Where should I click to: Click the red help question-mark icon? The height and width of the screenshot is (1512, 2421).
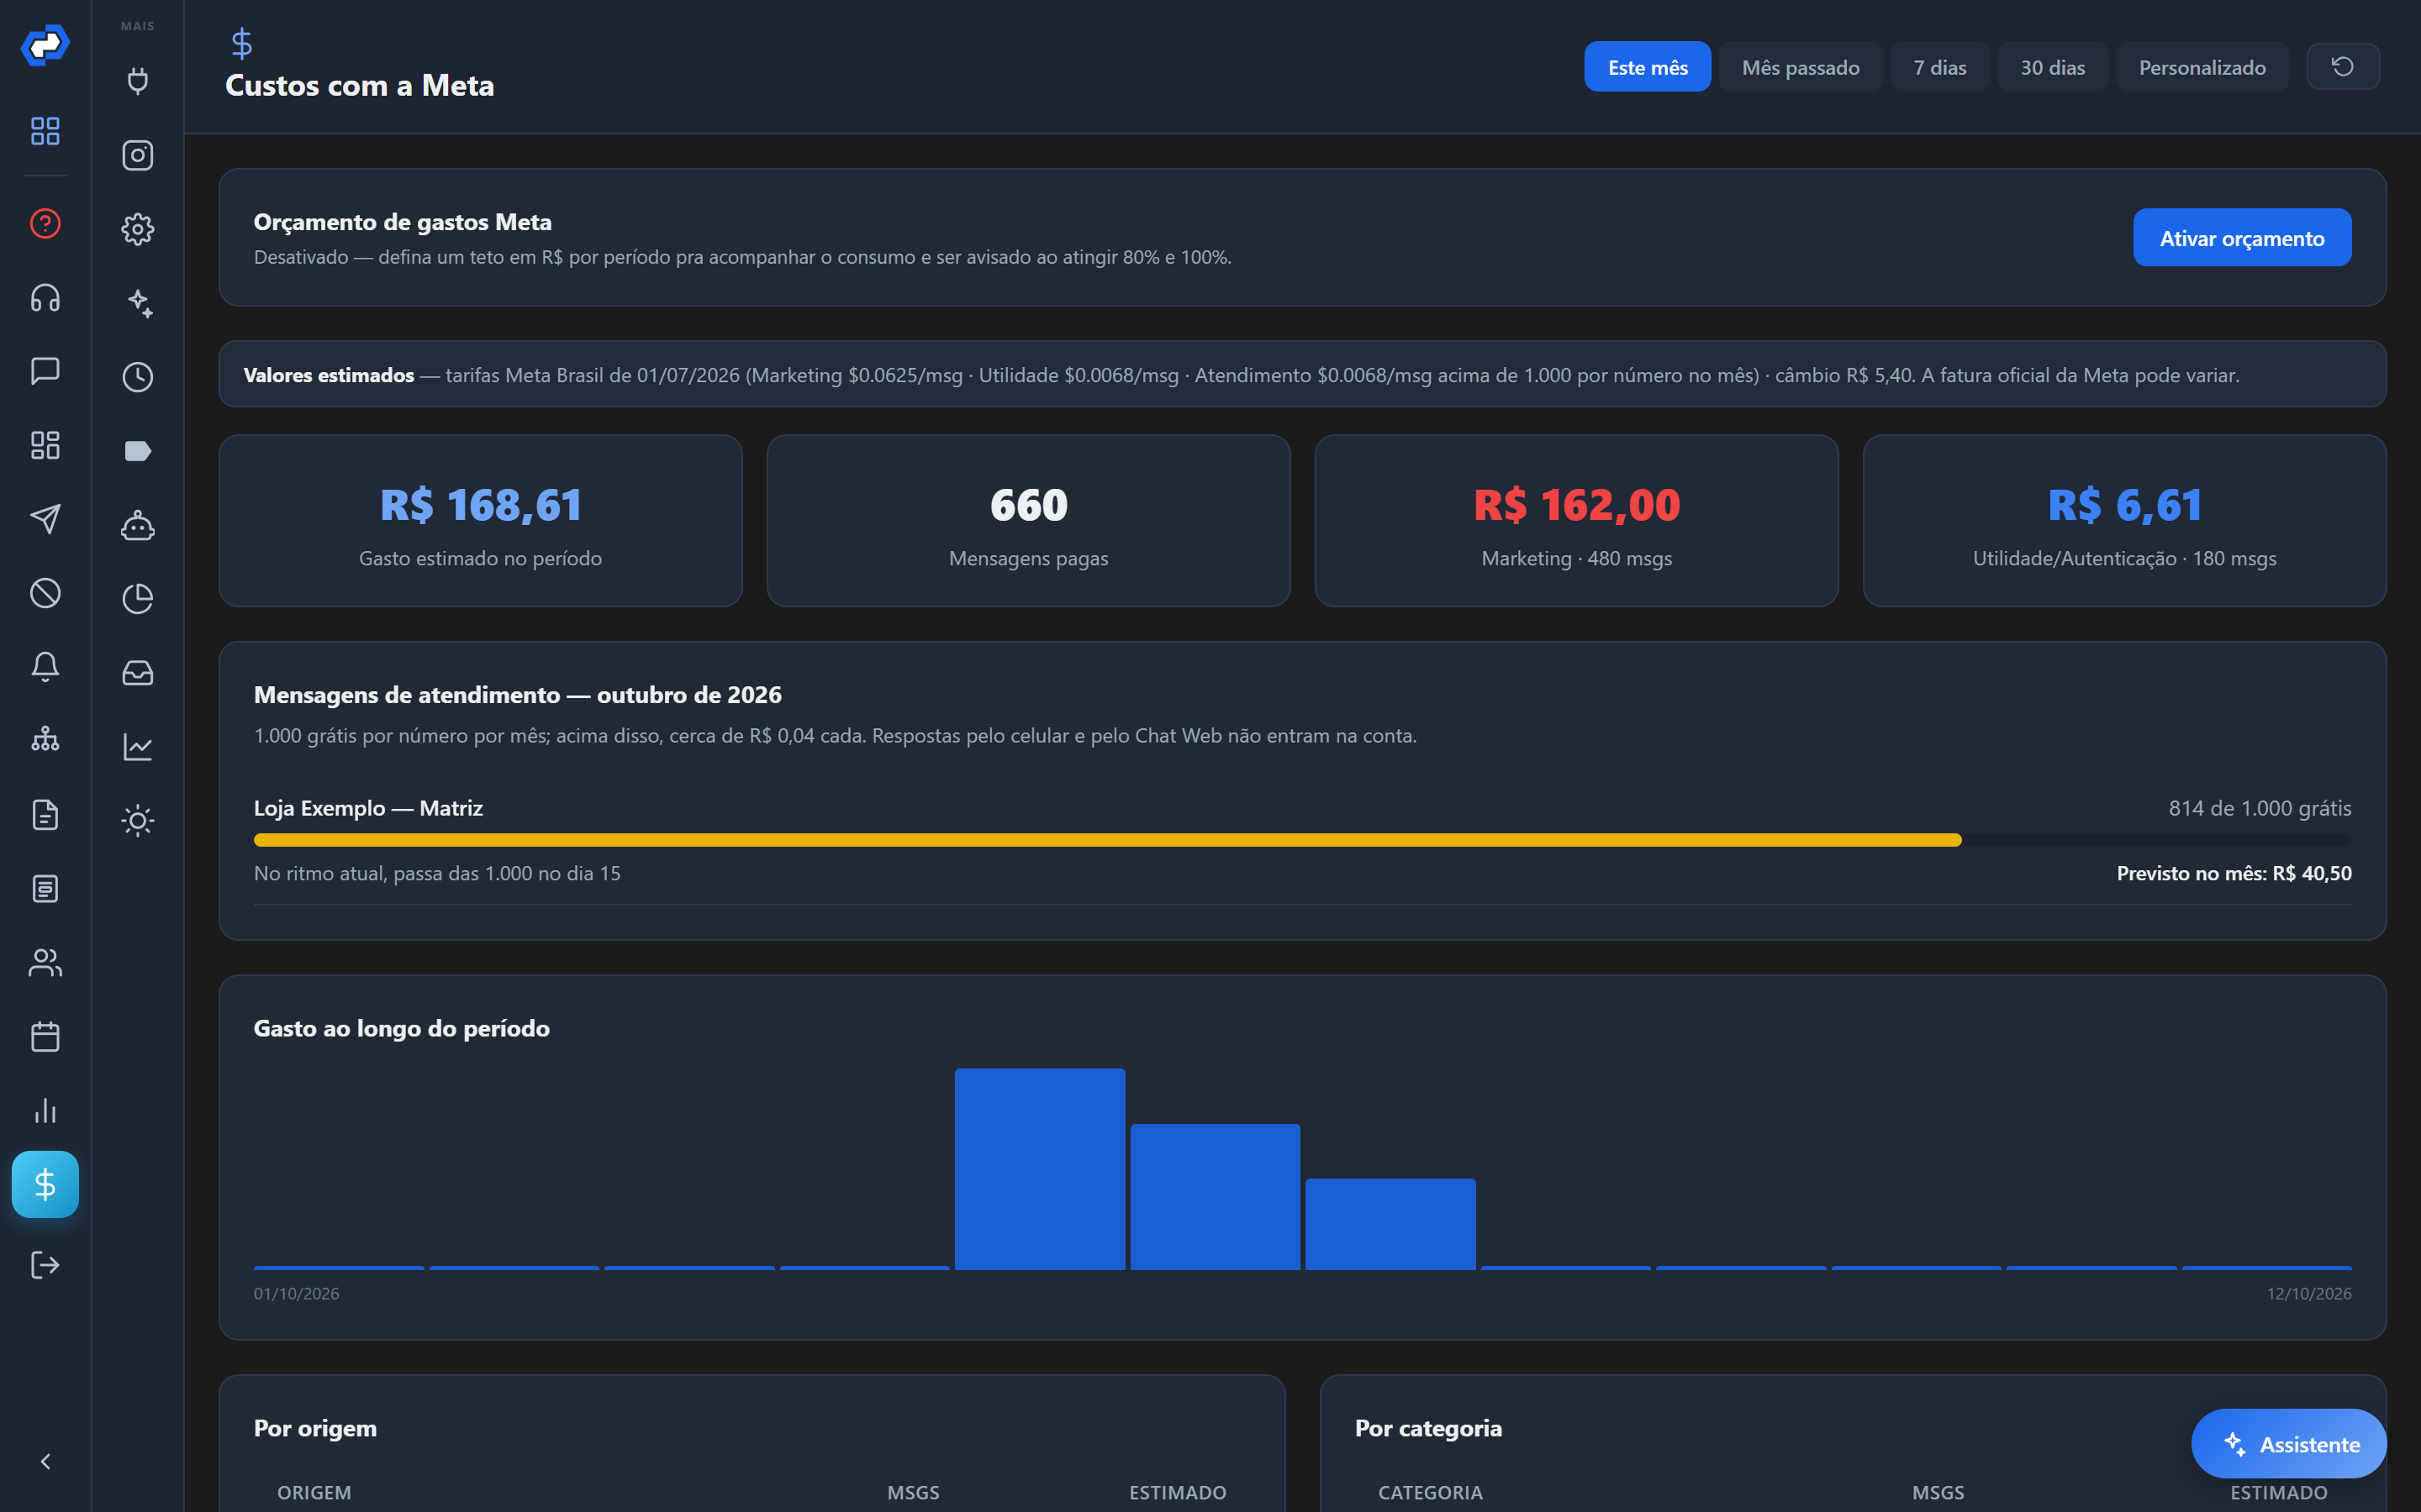click(45, 223)
